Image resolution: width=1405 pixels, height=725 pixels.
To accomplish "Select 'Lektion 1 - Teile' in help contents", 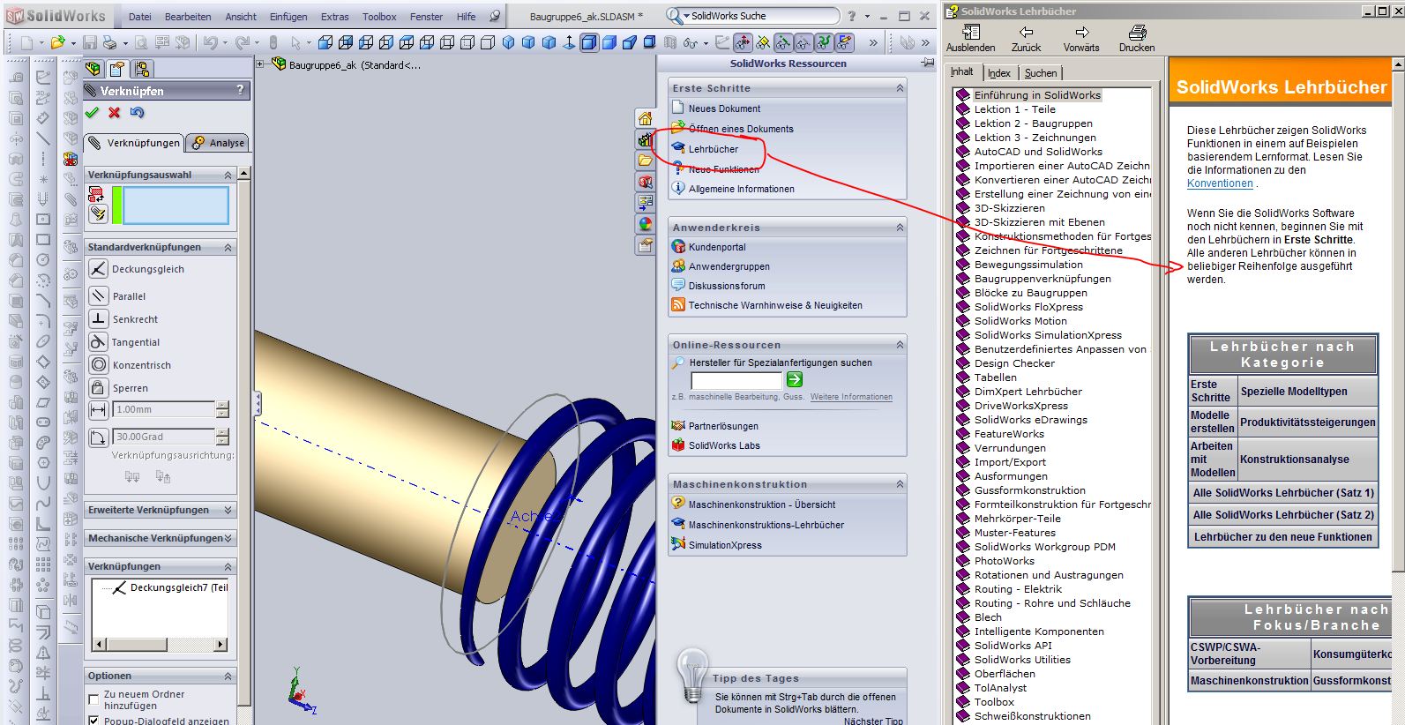I will pyautogui.click(x=1014, y=109).
